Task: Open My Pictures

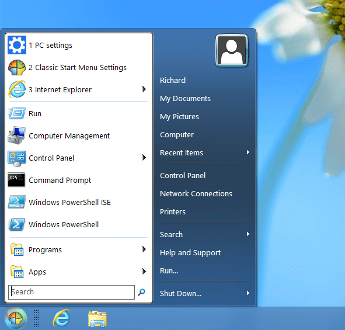Action: [x=179, y=117]
